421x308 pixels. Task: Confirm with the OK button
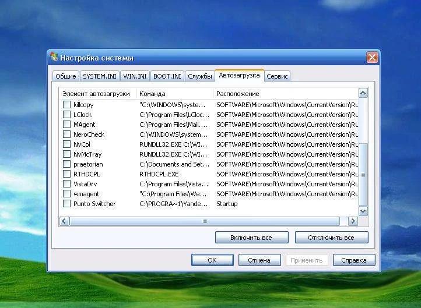tap(212, 260)
